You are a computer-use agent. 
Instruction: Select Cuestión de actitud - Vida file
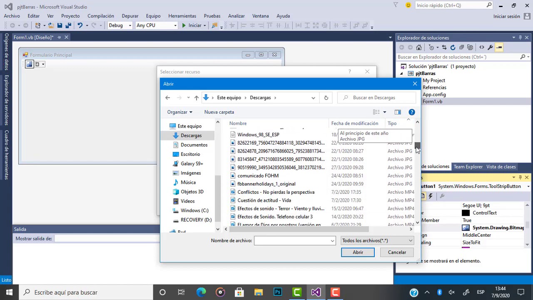point(264,200)
